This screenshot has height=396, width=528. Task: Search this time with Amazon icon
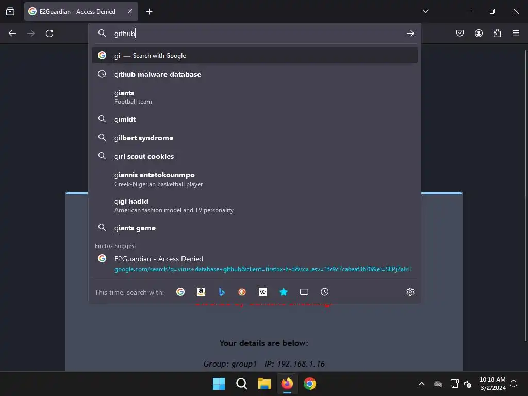tap(201, 292)
